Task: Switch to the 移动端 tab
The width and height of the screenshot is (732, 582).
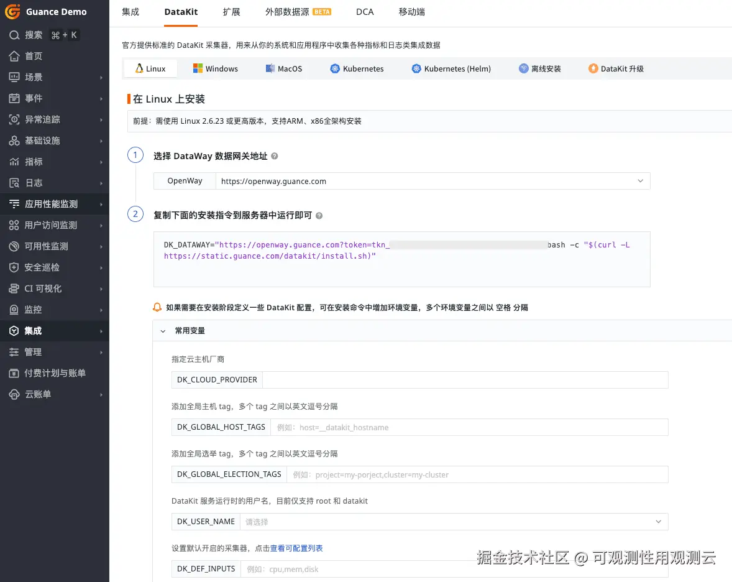Action: point(412,12)
